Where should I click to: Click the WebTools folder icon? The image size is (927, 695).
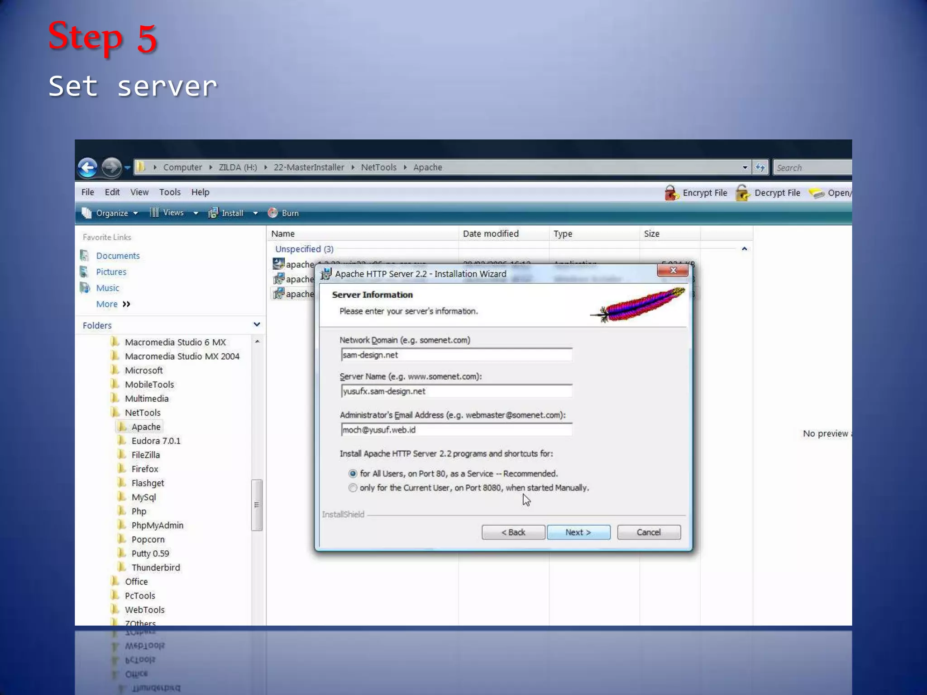[115, 609]
